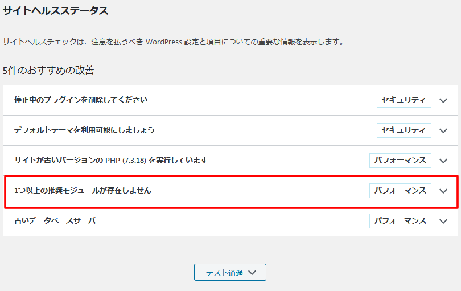Expand the 古いデータベースサーバー chevron
Screen dimensions: 461x291
pyautogui.click(x=443, y=222)
